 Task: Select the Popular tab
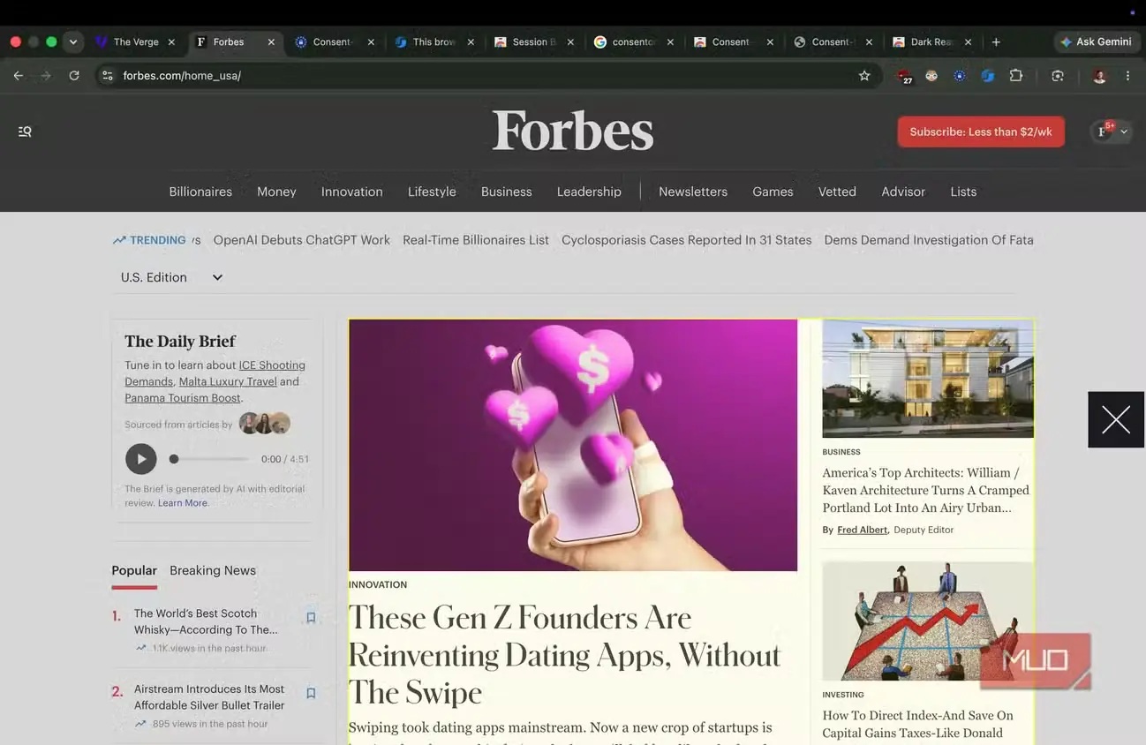coord(134,570)
